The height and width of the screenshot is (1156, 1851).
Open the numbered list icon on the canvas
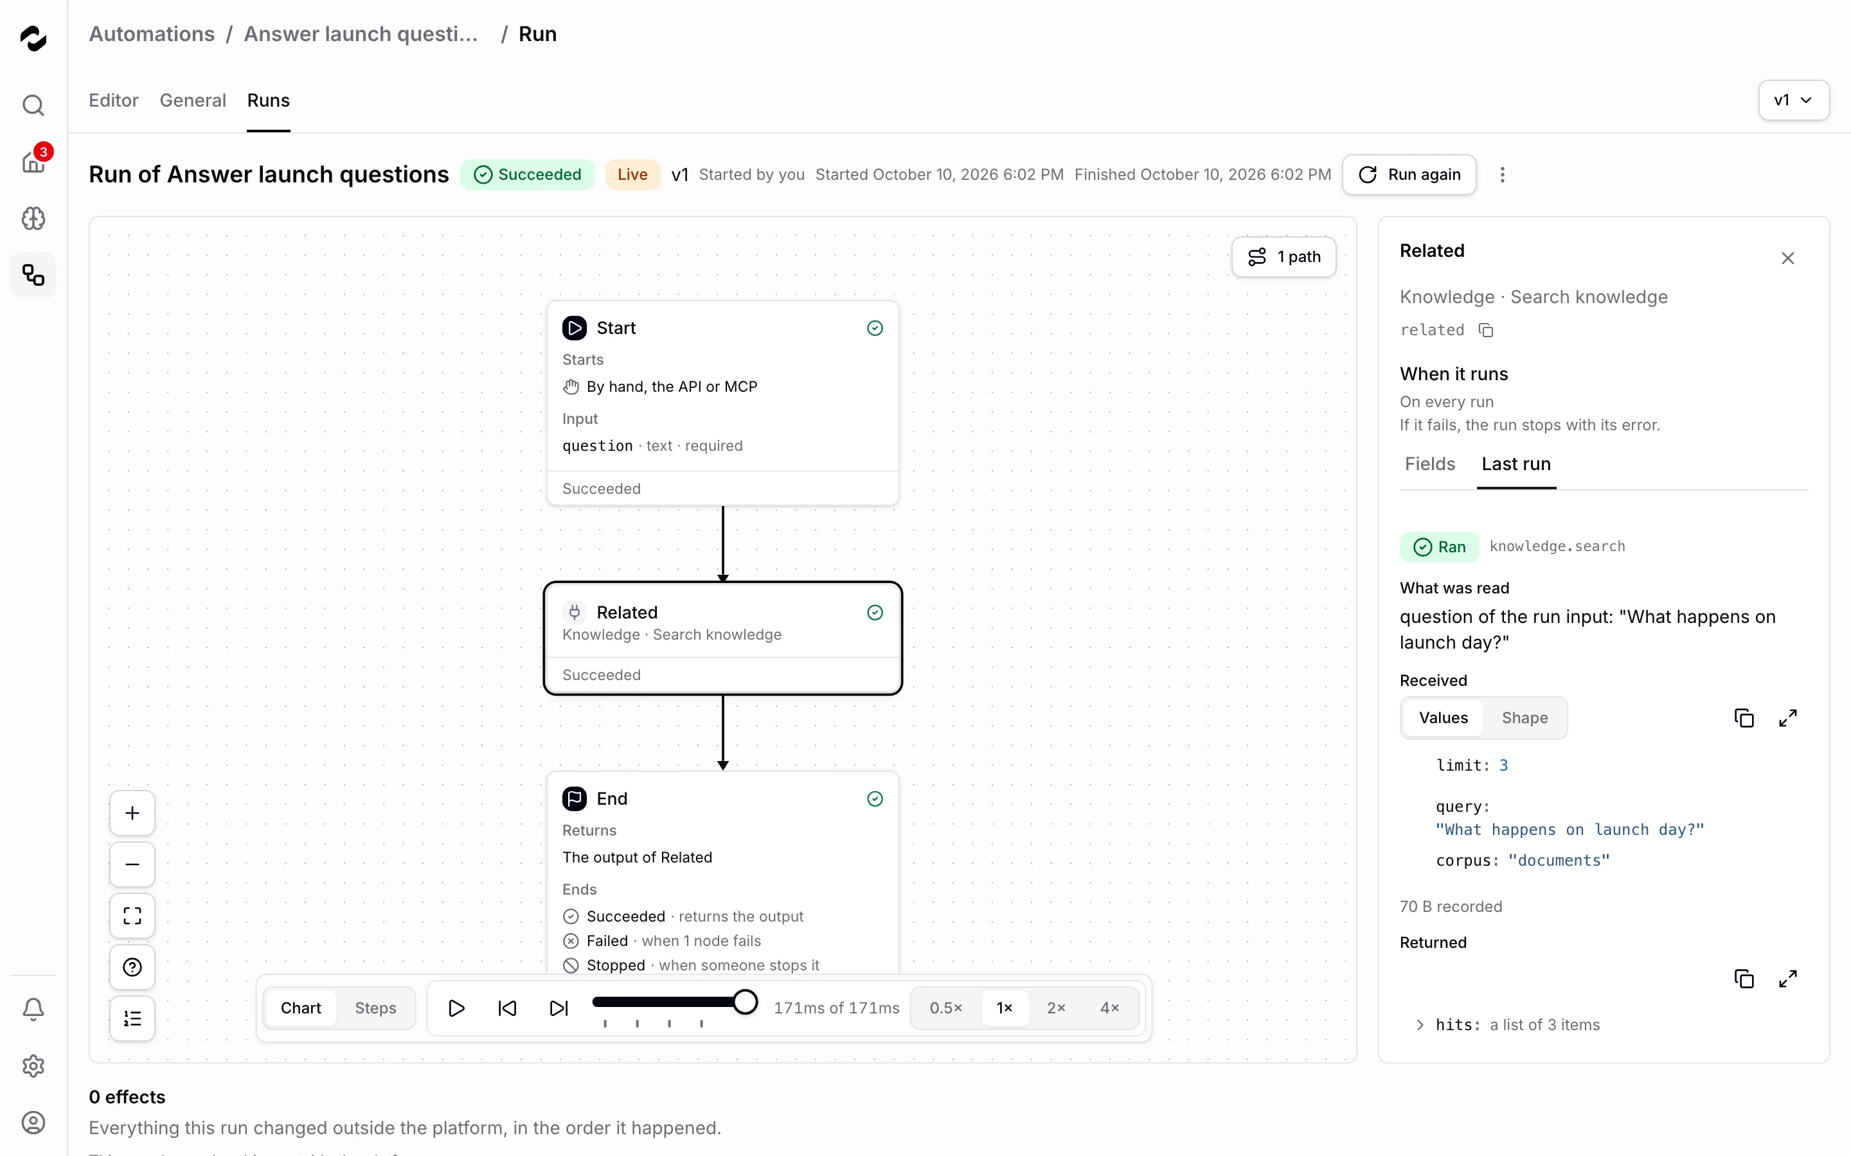[132, 1019]
